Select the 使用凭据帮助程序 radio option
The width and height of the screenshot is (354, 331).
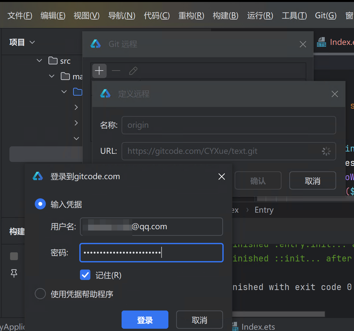click(40, 294)
